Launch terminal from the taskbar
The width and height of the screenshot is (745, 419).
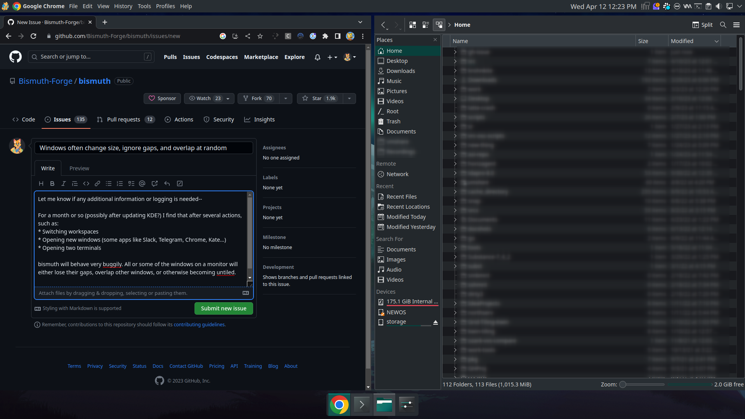362,405
